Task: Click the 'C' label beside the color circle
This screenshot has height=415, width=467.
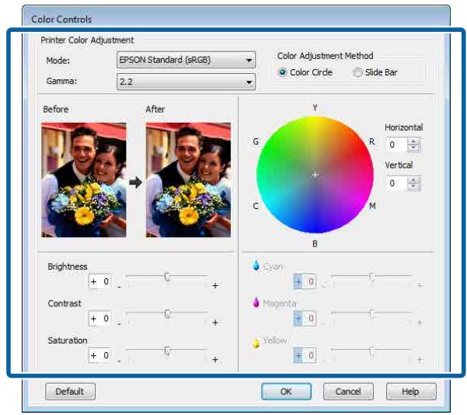Action: (x=256, y=206)
